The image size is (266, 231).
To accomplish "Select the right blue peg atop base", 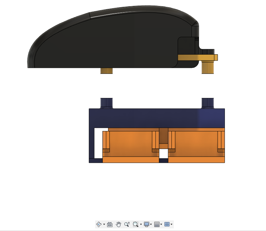I will pyautogui.click(x=208, y=103).
